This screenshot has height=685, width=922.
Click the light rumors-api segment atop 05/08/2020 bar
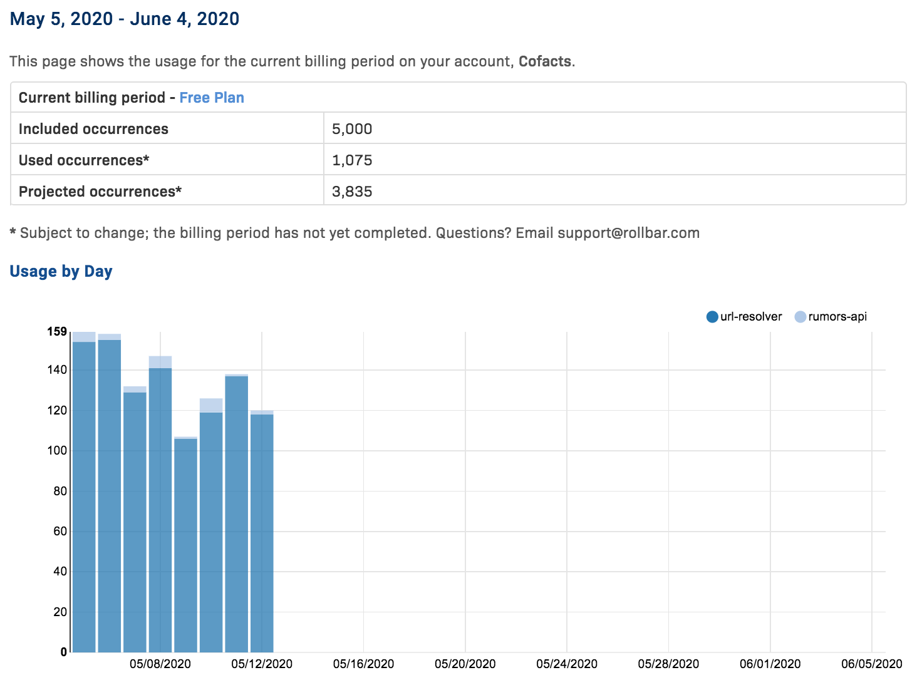pos(160,362)
